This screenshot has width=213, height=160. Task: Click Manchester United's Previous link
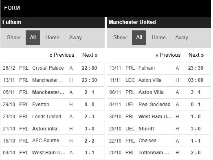(x=168, y=55)
